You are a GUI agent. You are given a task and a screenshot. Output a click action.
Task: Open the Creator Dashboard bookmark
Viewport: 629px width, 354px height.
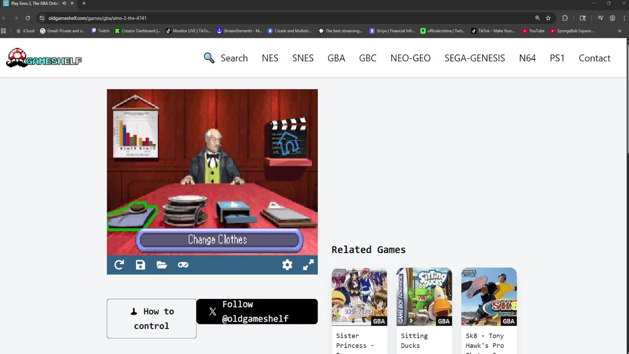[x=138, y=31]
